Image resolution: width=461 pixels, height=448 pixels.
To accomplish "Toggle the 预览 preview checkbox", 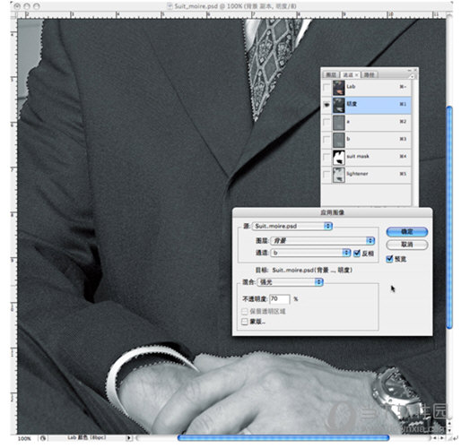I will (x=389, y=259).
